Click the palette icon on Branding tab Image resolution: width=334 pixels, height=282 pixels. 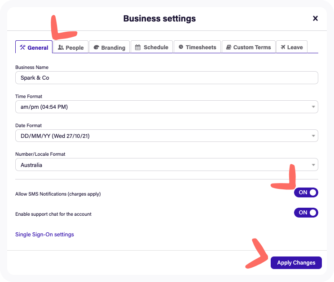tap(96, 47)
